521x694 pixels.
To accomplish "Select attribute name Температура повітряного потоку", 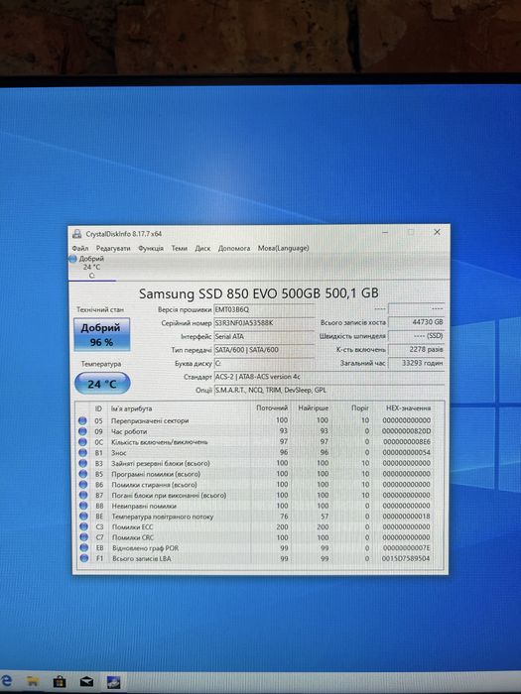I will coord(162,517).
